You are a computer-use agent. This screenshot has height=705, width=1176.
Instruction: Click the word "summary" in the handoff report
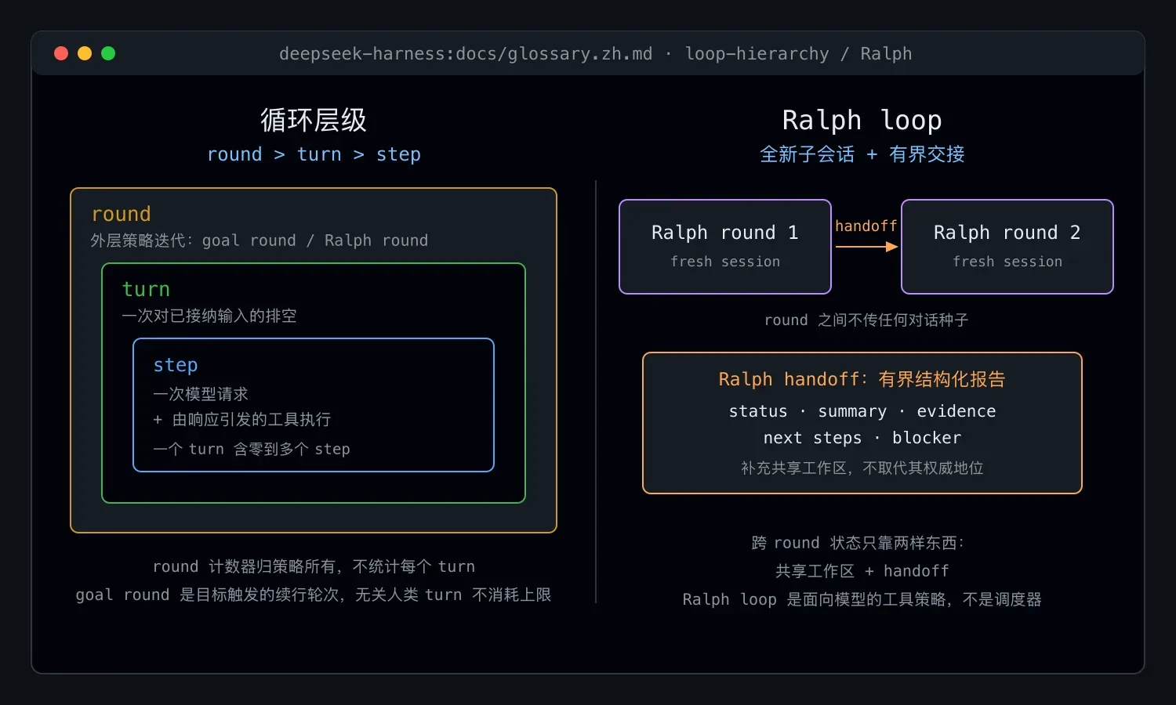click(852, 411)
